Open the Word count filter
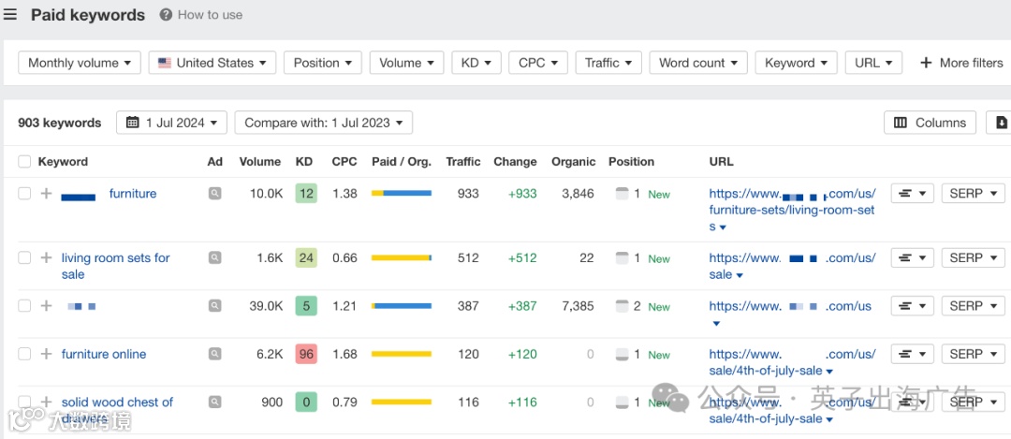Screen dimensions: 1011x439 pyautogui.click(x=696, y=63)
